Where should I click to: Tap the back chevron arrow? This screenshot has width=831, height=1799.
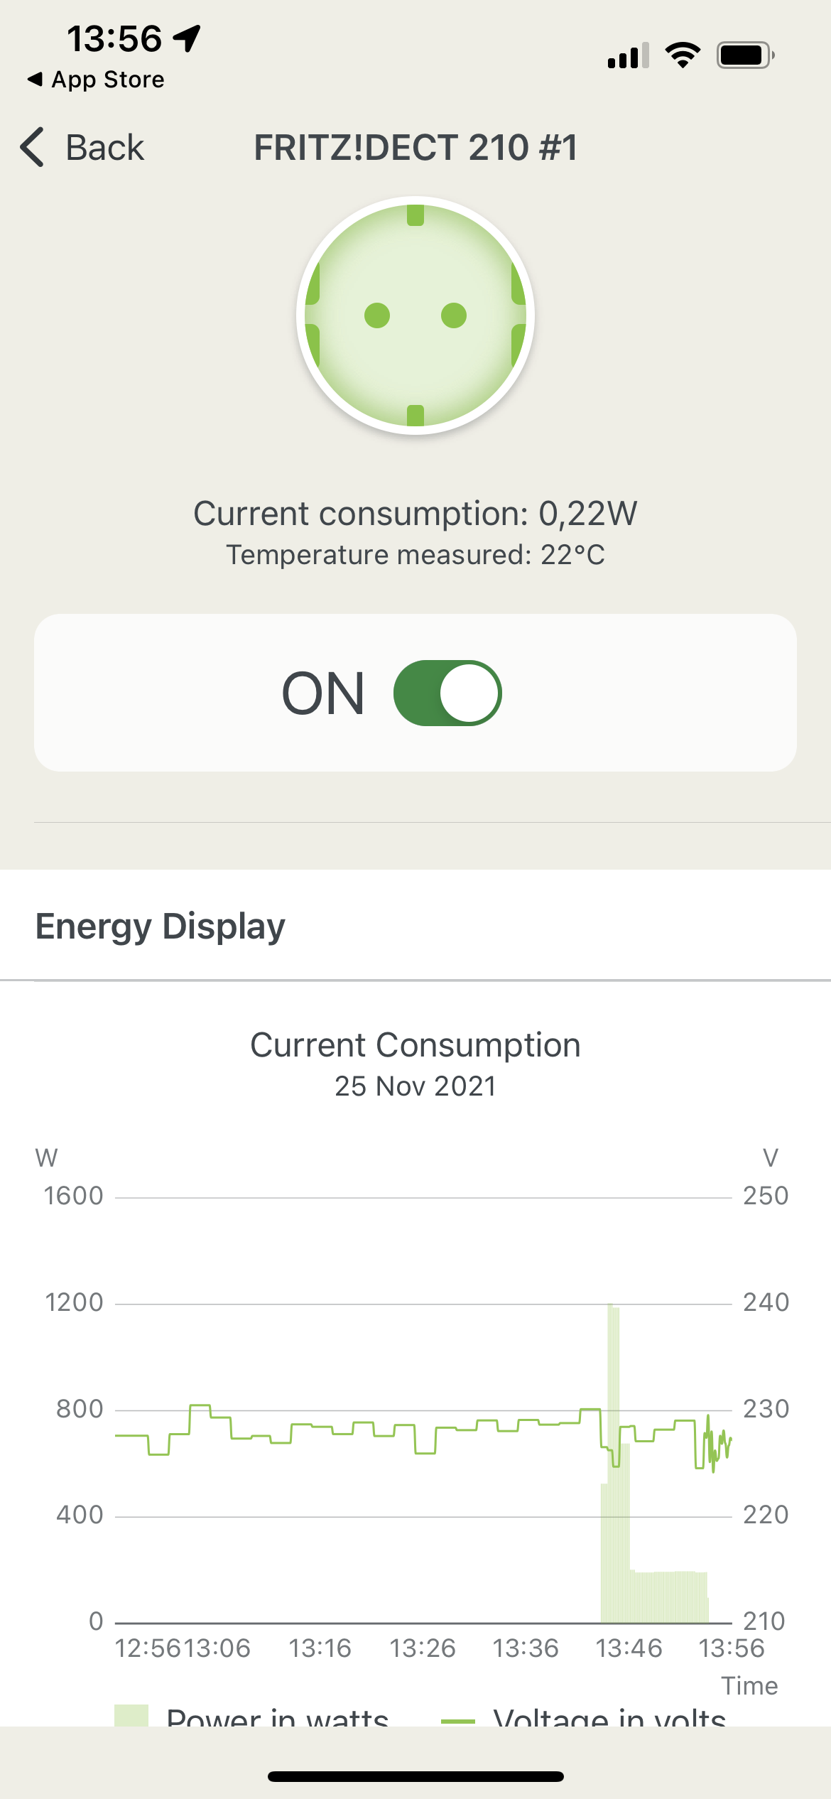(33, 148)
